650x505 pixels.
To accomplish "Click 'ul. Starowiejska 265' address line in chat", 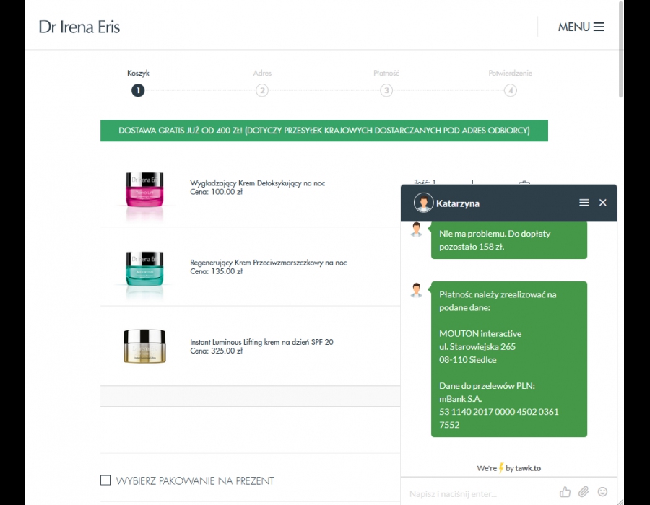I will (x=477, y=347).
